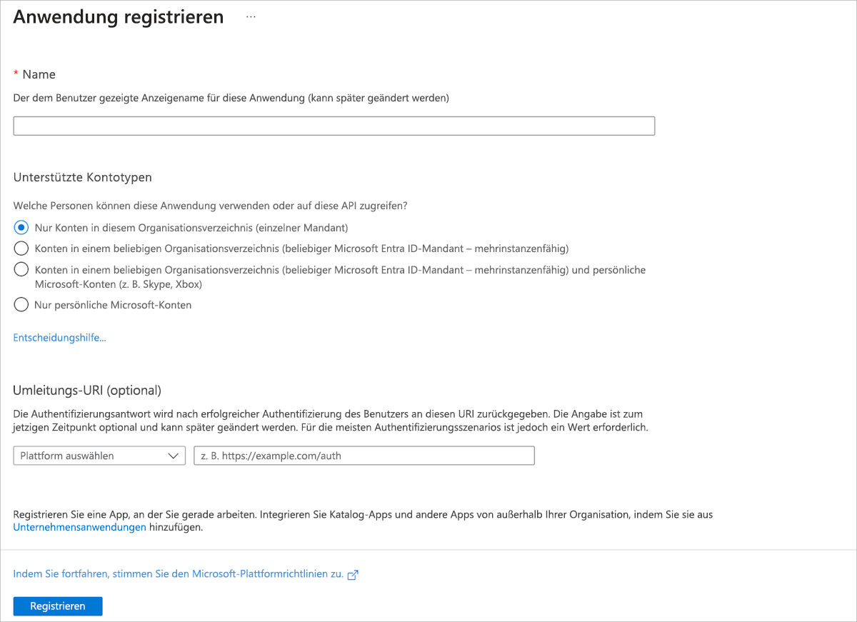Click the Name input field

(x=334, y=125)
